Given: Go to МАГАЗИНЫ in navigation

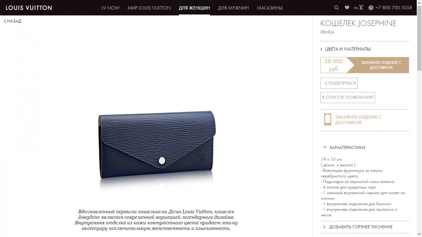Looking at the screenshot, I should 270,8.
